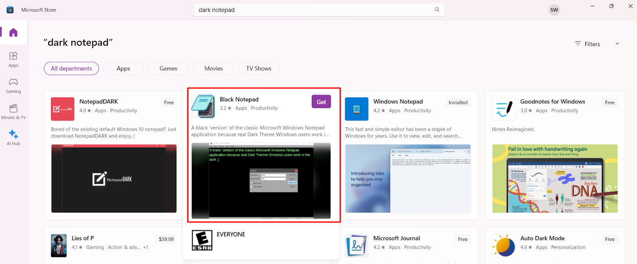Open the NotepadDARK screenshot thumbnail
Image resolution: width=637 pixels, height=264 pixels.
tap(114, 179)
